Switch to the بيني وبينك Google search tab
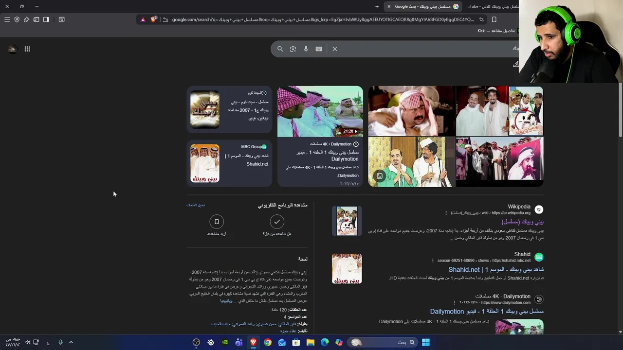This screenshot has width=623, height=350. [422, 6]
